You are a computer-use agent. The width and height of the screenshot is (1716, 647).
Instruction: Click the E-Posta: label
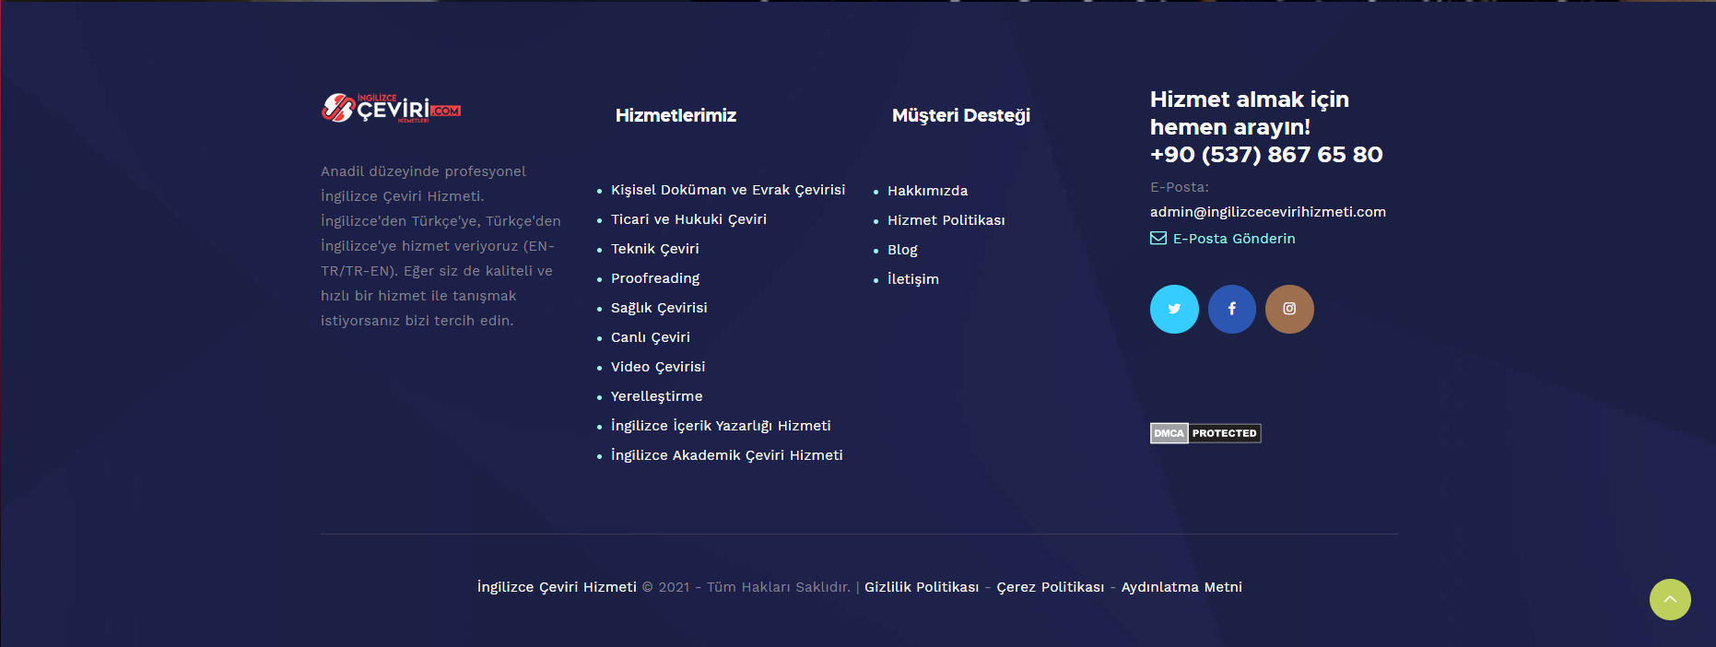click(x=1180, y=187)
